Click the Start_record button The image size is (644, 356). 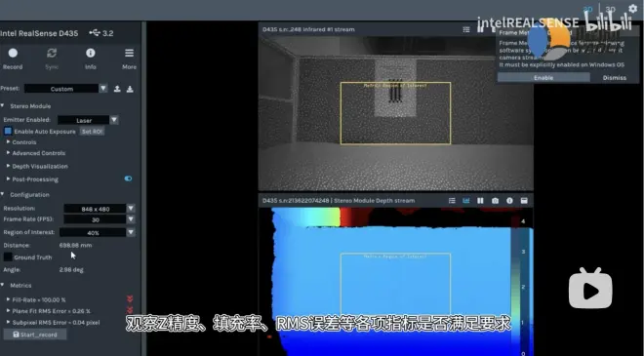tap(35, 335)
